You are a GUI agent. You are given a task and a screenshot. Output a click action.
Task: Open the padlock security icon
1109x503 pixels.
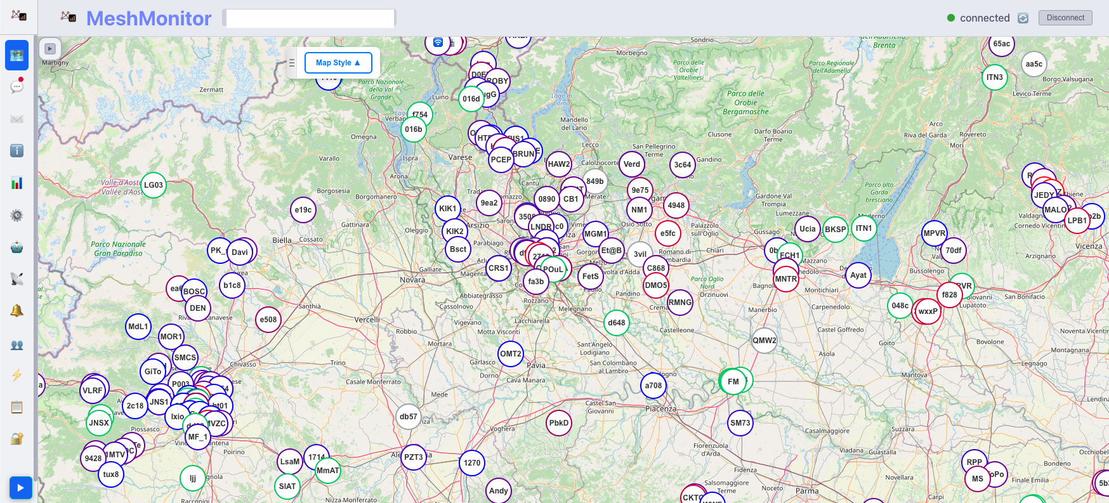tap(17, 439)
